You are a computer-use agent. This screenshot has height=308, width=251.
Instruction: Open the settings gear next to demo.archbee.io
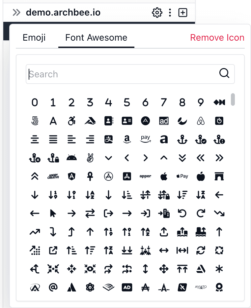tap(157, 13)
